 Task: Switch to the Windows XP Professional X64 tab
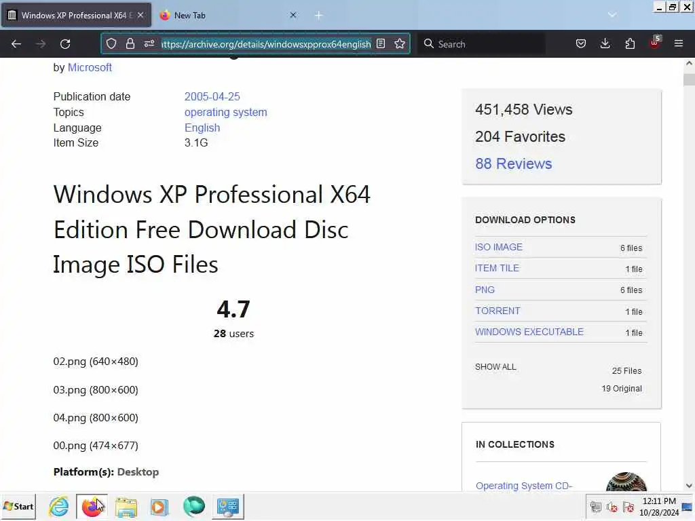(76, 15)
